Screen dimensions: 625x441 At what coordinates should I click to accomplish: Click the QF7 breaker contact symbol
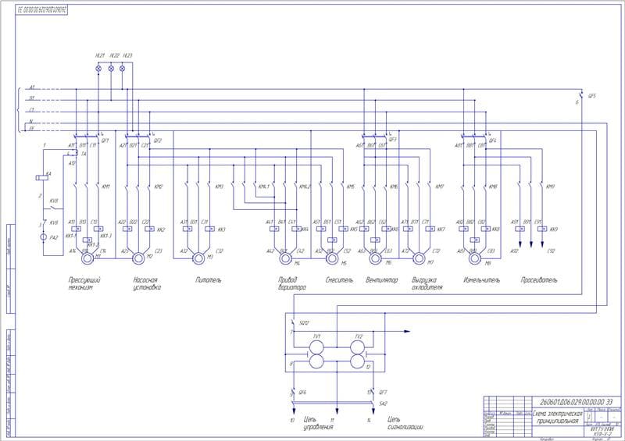point(373,393)
